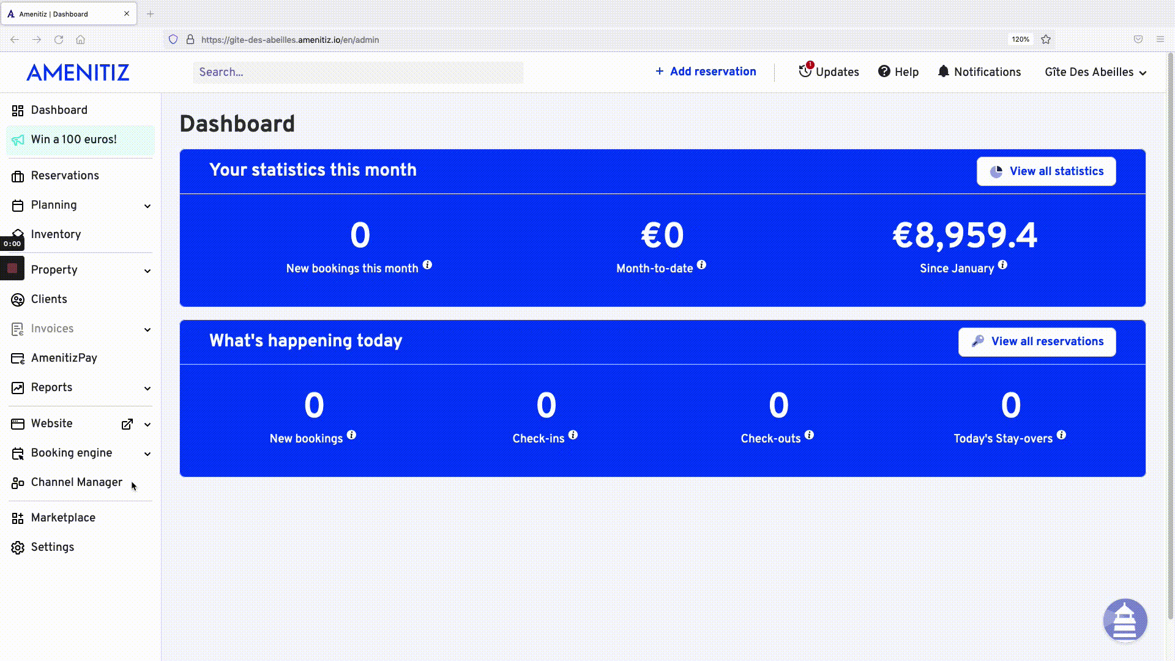Viewport: 1175px width, 661px height.
Task: Bookmark this page with the star icon
Action: [1046, 39]
